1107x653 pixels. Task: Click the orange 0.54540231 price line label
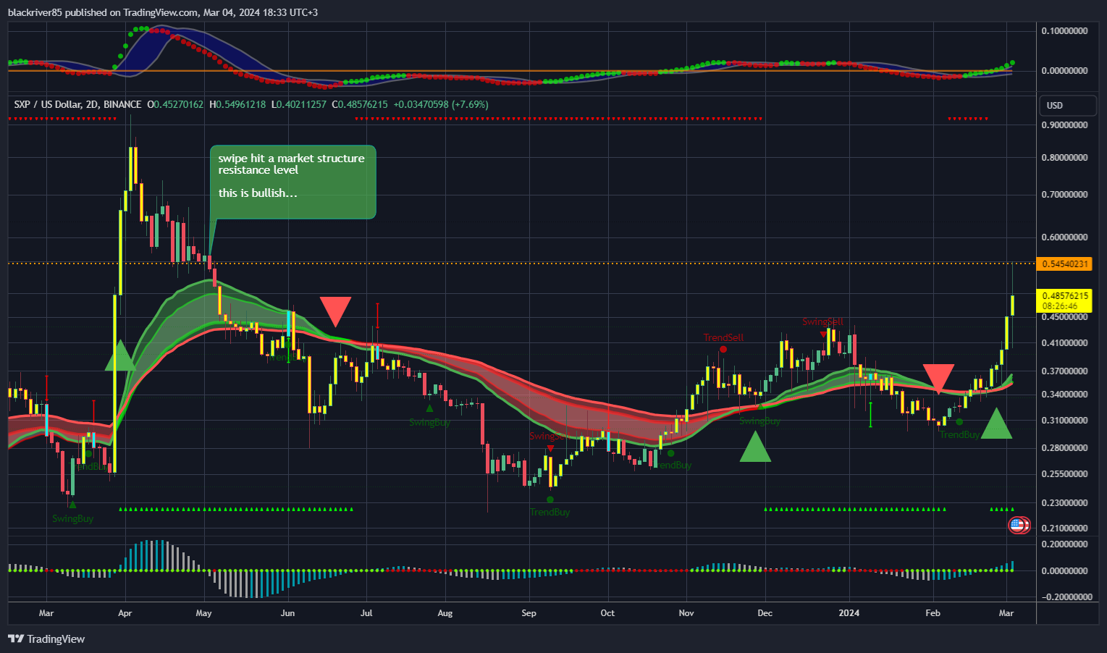click(1064, 264)
